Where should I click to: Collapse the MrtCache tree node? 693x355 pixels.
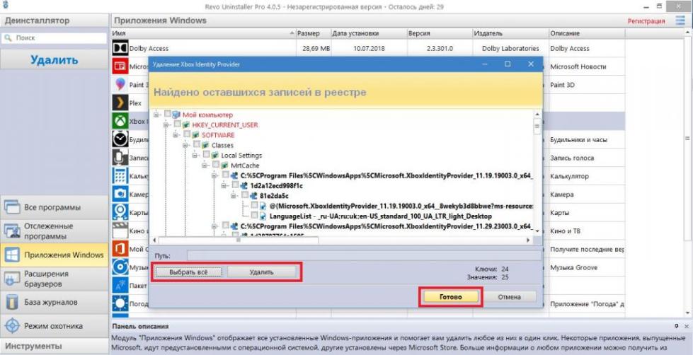[205, 165]
